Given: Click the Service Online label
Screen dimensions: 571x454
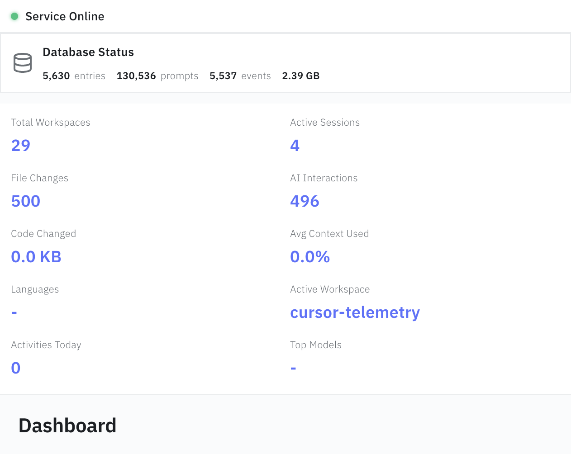Looking at the screenshot, I should point(65,16).
